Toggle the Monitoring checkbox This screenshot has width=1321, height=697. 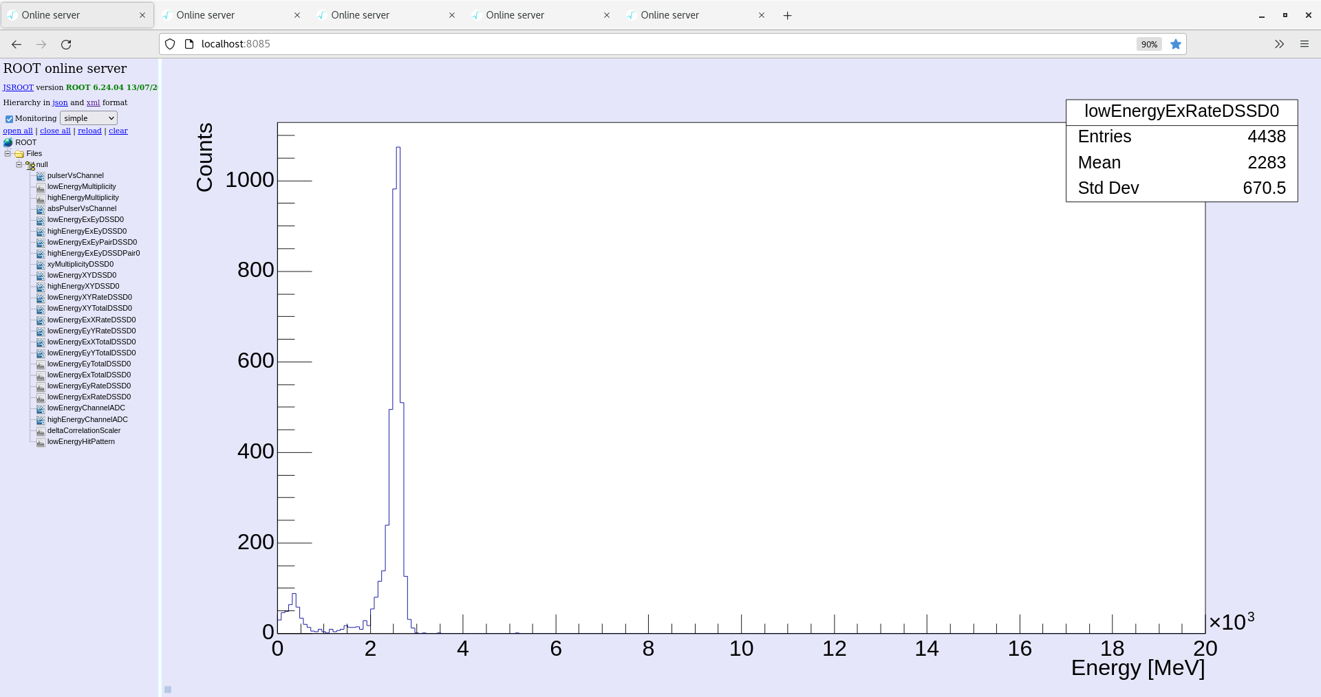click(9, 119)
